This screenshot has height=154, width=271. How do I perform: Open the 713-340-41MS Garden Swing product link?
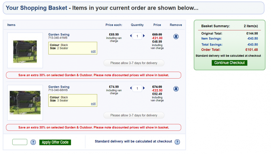[59, 34]
